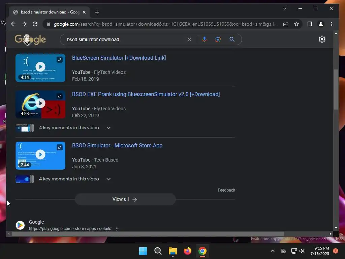Click the forward navigation arrow

tap(24, 24)
